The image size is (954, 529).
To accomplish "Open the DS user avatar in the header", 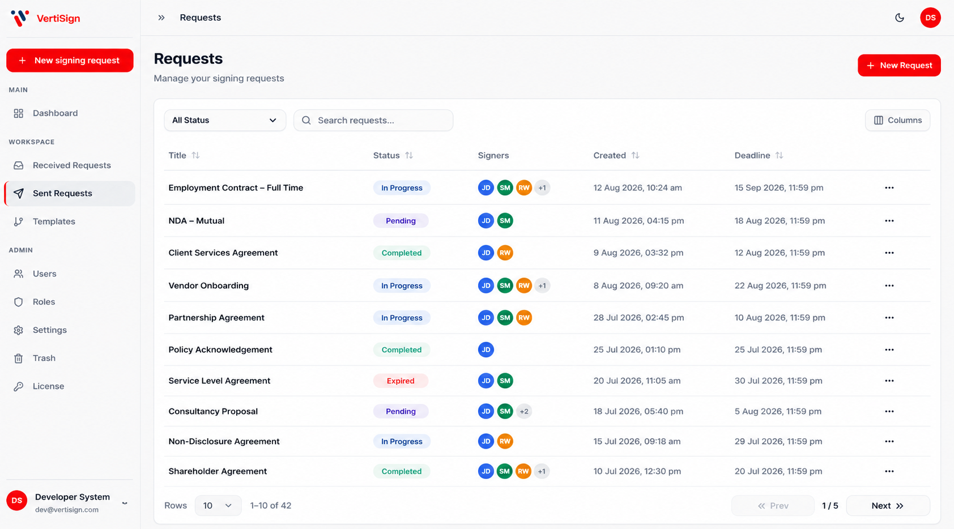I will [x=930, y=18].
